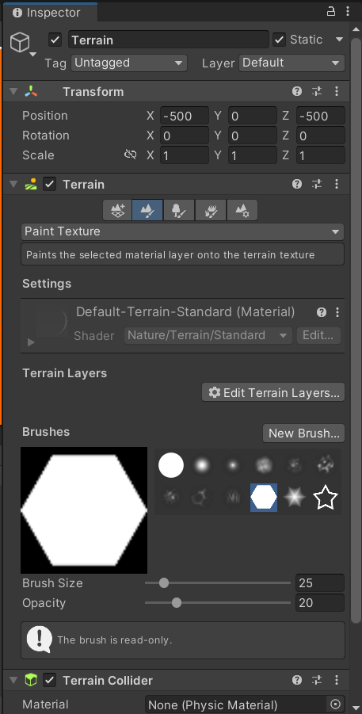This screenshot has height=714, width=362.
Task: Click the None (Physic Material) field
Action: [x=245, y=704]
